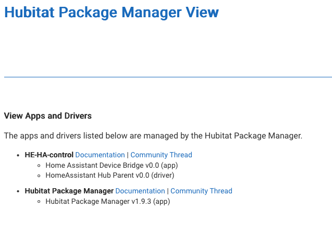
Task: Select the View Apps and Drivers heading
Action: point(48,116)
